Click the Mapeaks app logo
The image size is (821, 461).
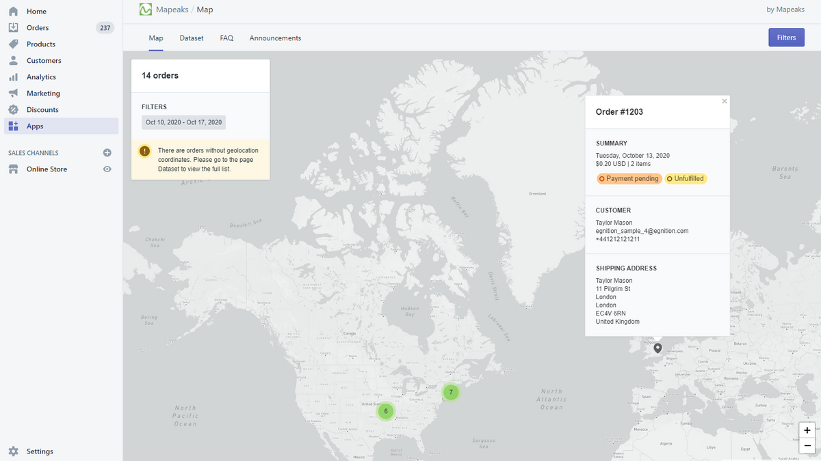pyautogui.click(x=145, y=10)
